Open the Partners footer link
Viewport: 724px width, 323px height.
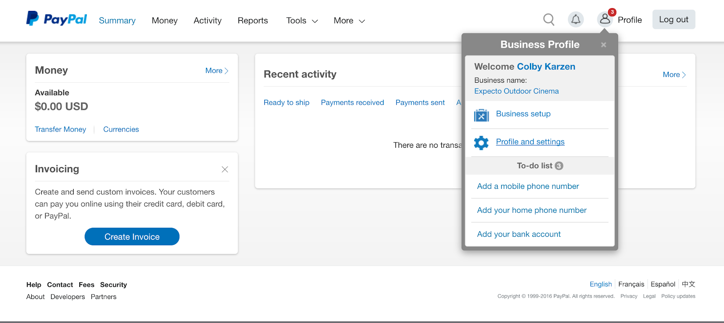click(x=104, y=297)
